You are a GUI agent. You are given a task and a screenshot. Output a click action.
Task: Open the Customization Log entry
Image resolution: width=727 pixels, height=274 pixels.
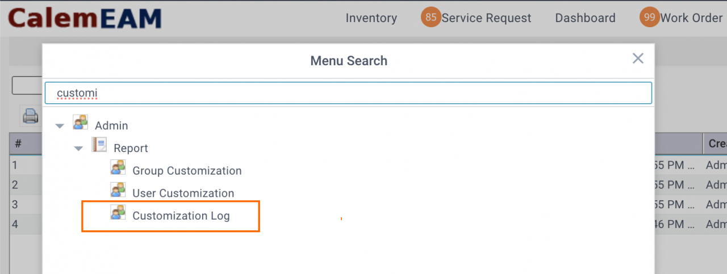181,216
